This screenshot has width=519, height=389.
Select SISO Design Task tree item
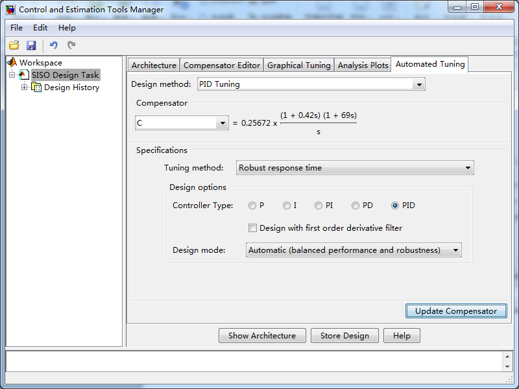(66, 75)
